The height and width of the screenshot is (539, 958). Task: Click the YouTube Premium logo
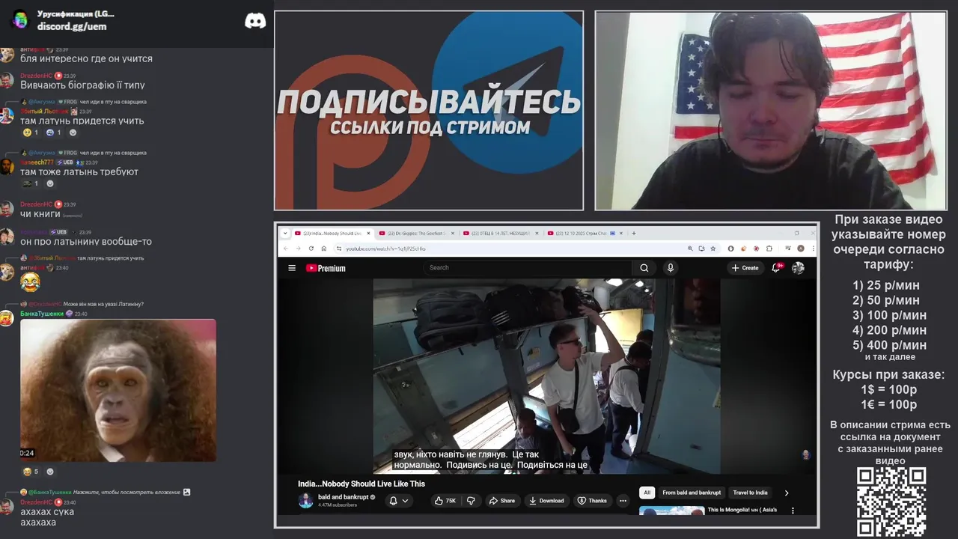pos(326,268)
